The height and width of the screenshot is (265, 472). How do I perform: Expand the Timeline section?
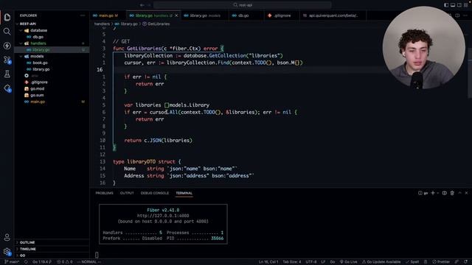[52, 249]
